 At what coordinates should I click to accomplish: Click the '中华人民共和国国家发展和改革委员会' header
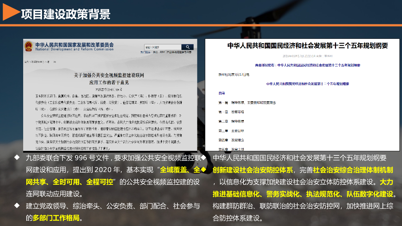(74, 45)
